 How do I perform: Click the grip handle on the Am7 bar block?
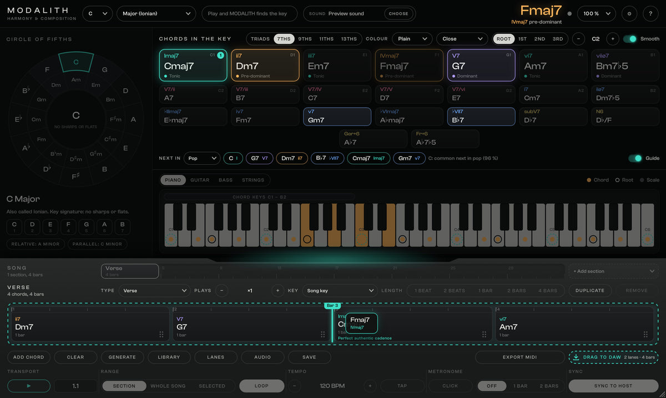click(x=645, y=334)
